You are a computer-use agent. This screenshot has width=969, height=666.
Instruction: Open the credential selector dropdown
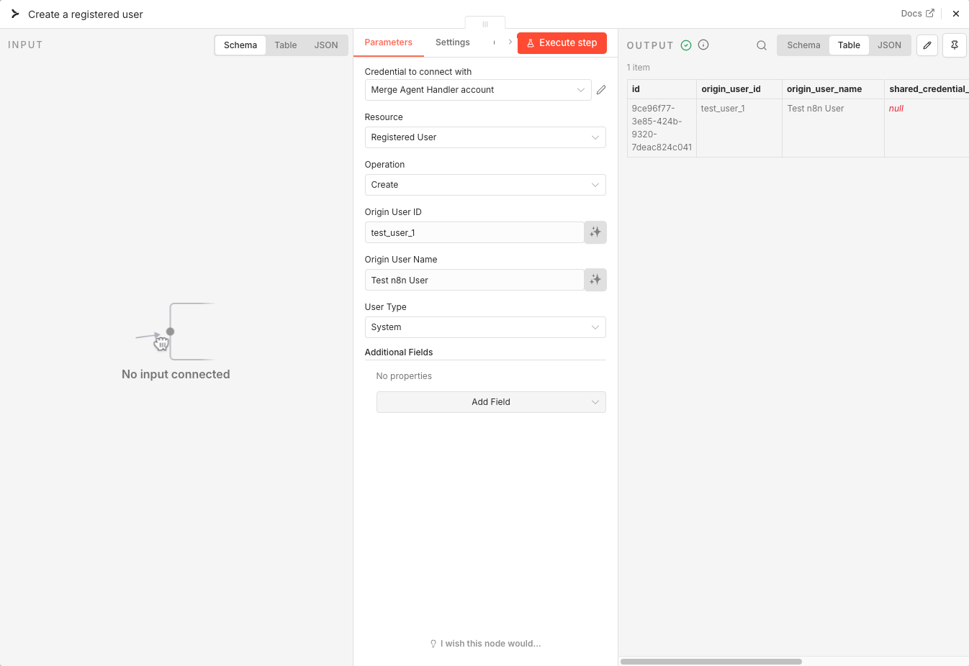point(478,90)
